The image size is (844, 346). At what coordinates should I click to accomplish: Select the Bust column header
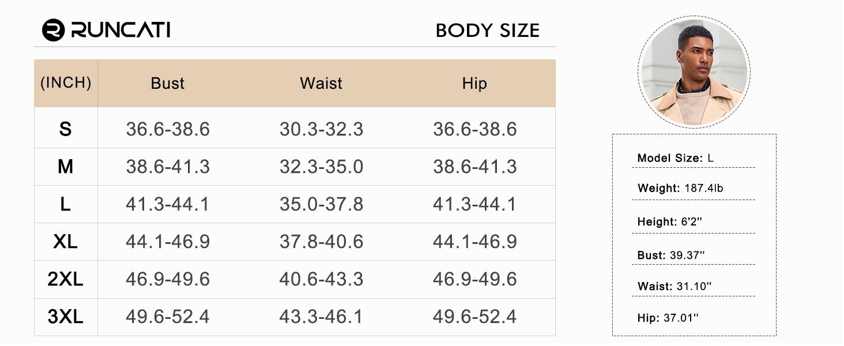pyautogui.click(x=167, y=84)
